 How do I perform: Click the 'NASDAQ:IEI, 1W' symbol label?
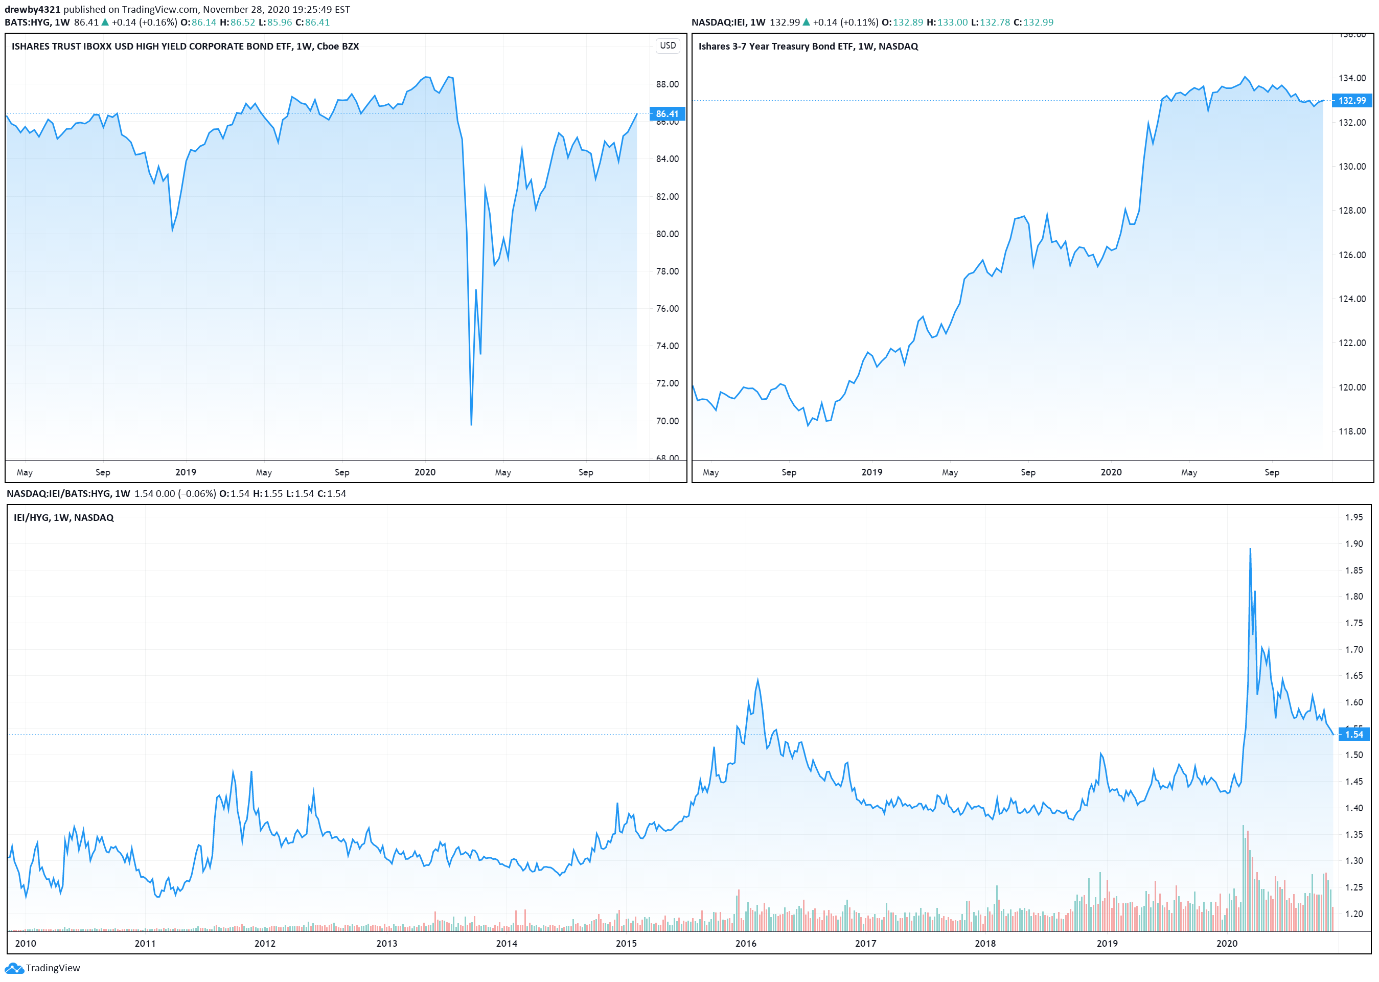728,22
